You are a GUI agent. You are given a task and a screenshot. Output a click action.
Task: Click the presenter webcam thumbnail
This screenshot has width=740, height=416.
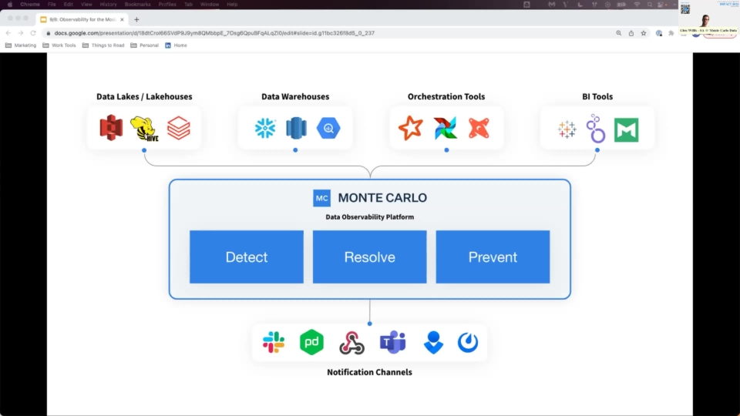708,17
